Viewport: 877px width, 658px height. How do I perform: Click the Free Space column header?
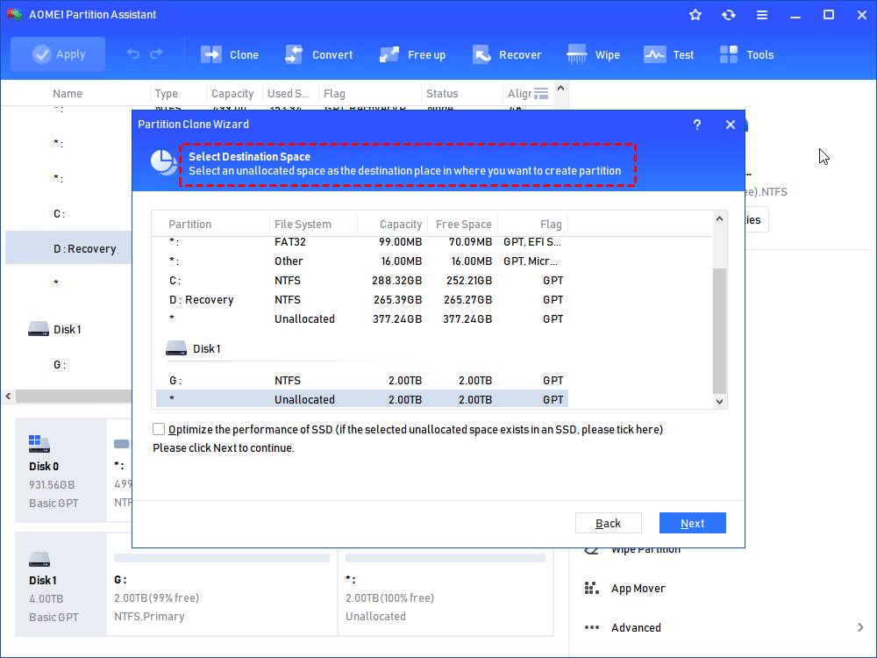click(464, 224)
